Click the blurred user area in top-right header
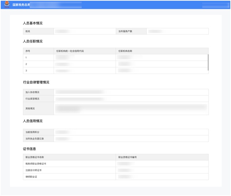This screenshot has width=231, height=196. point(215,5)
